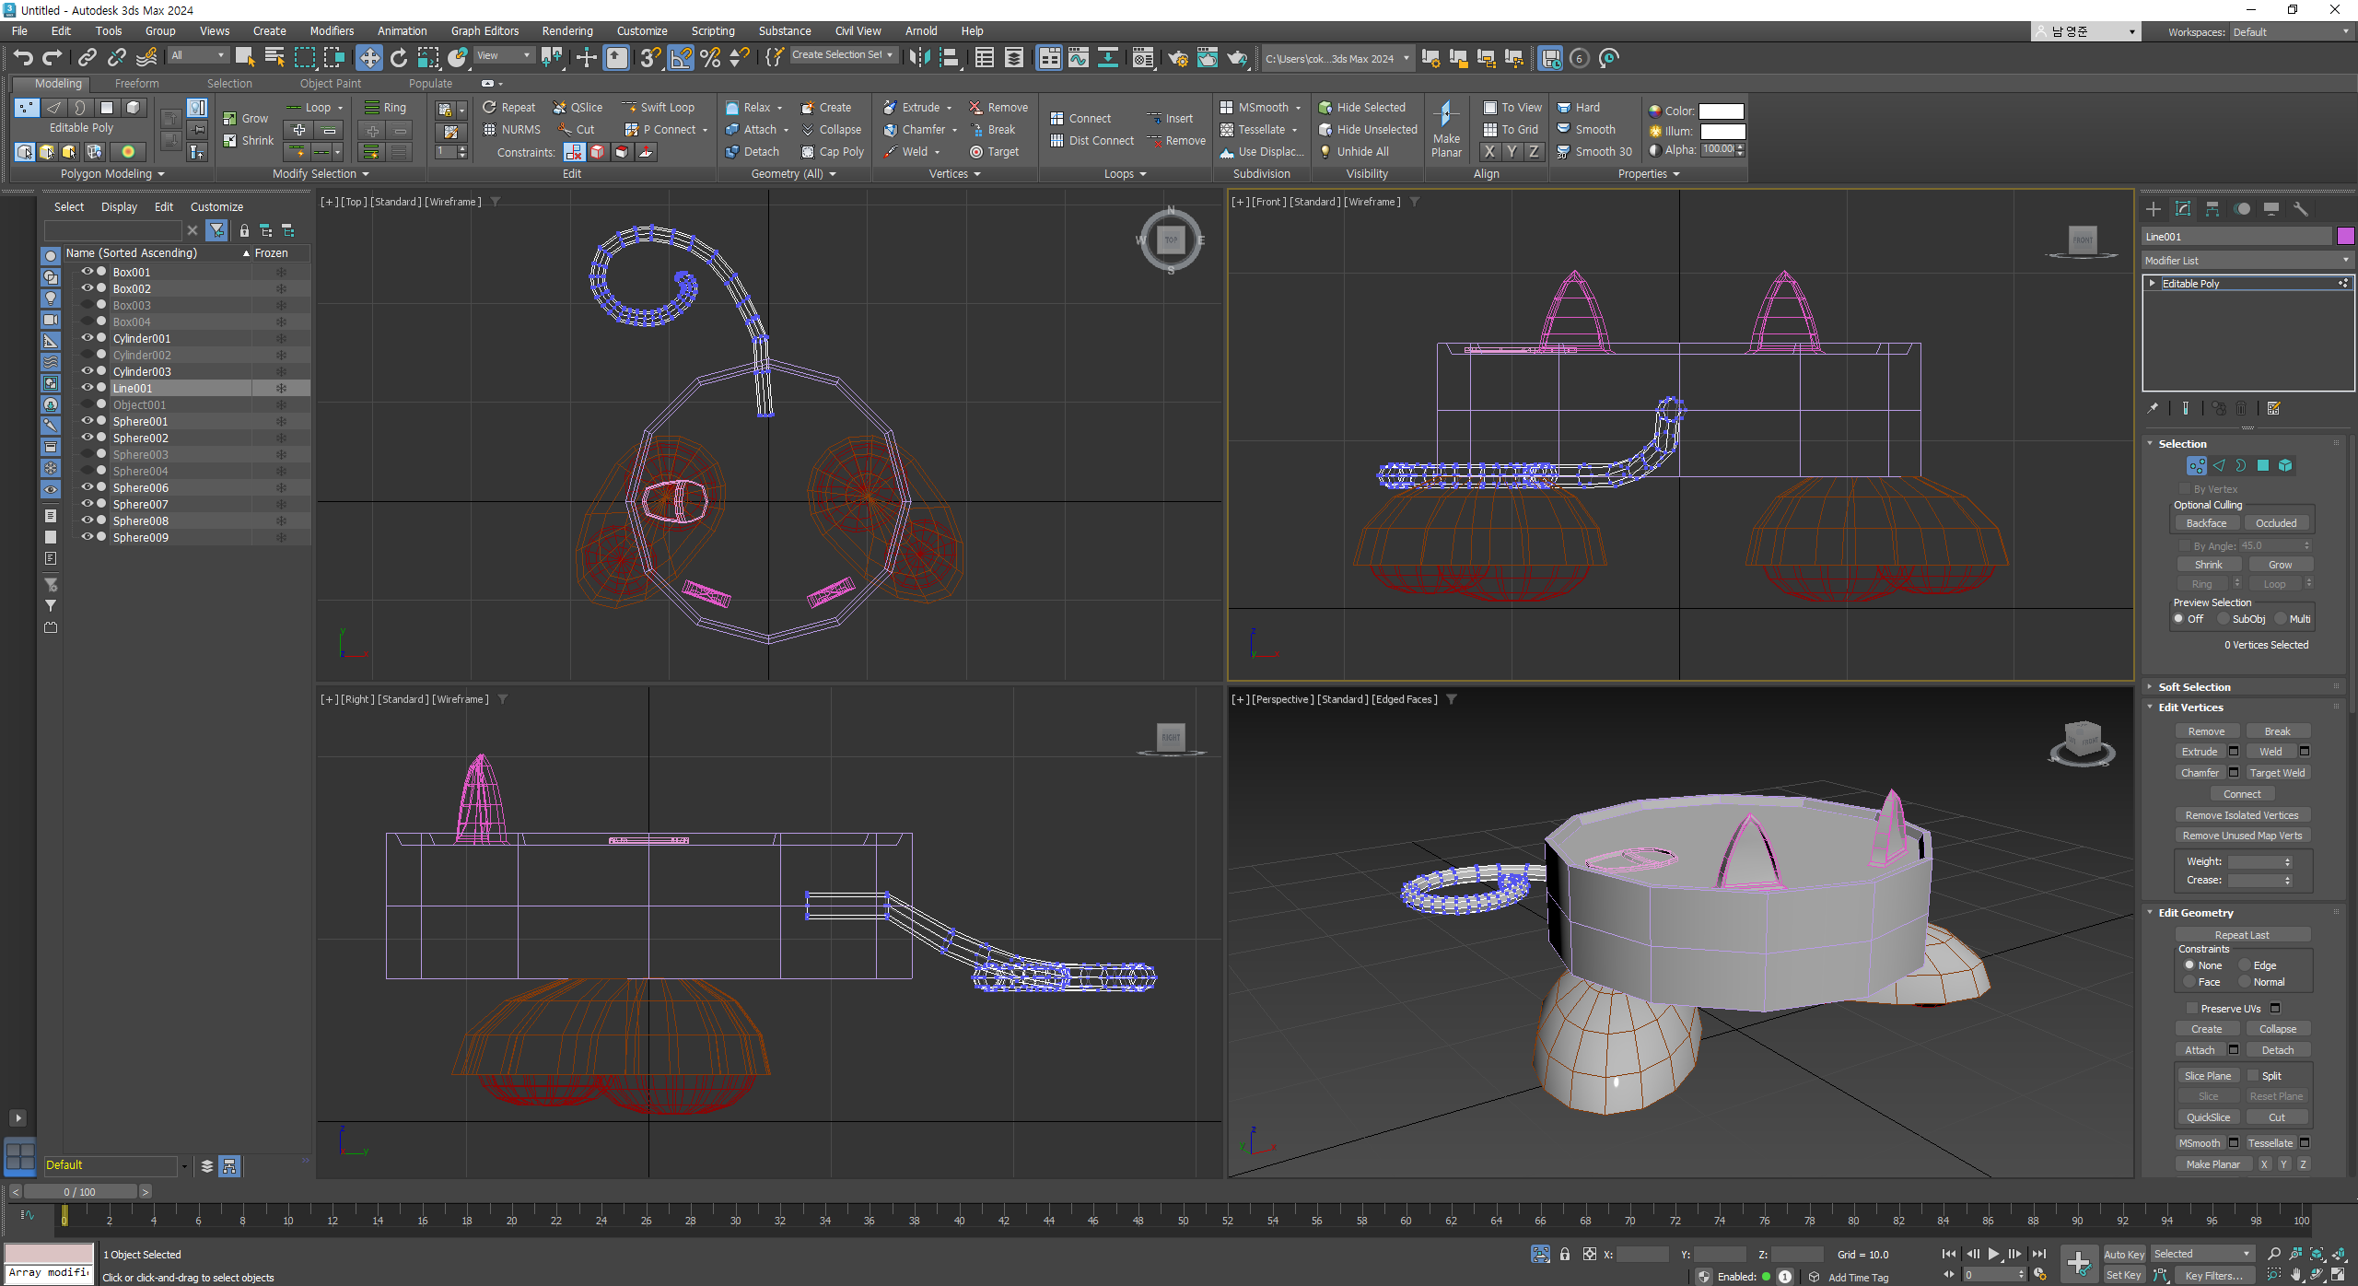Toggle visibility eye for Sphere006
Screen dimensions: 2358x1286
coord(88,487)
